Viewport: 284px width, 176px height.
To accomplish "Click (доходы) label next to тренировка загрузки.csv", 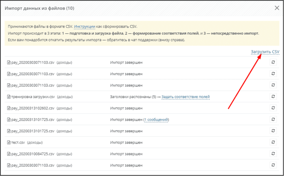I will 65,97.
